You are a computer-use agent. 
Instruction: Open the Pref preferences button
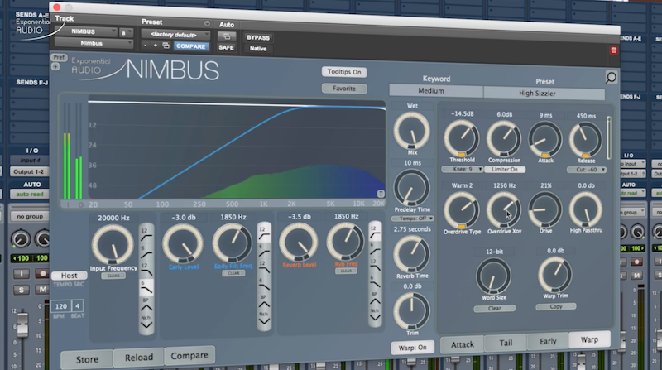[57, 57]
